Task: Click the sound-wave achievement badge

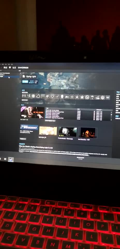Action: (24, 96)
